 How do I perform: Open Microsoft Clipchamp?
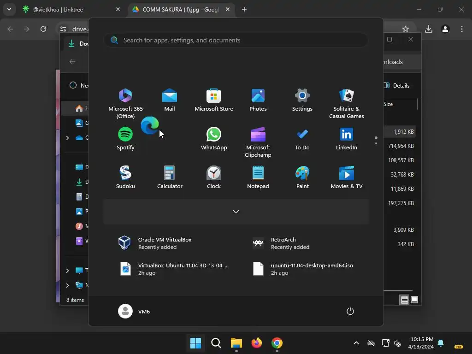[258, 142]
